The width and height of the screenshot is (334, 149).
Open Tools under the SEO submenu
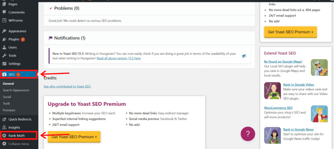pyautogui.click(x=6, y=103)
